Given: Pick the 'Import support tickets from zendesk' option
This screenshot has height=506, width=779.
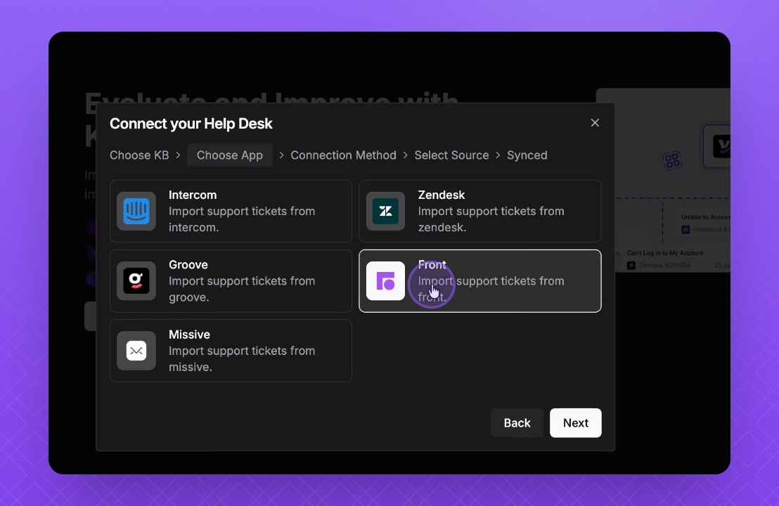Looking at the screenshot, I should pyautogui.click(x=491, y=219).
